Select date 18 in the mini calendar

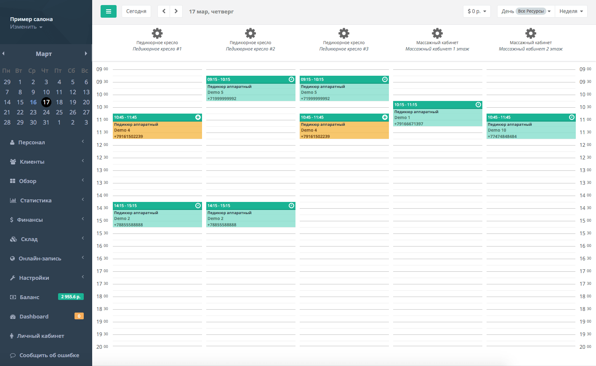tap(59, 102)
